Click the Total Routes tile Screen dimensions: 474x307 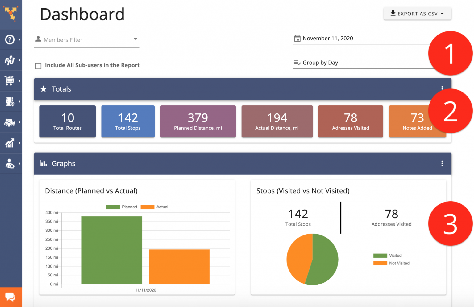click(x=67, y=121)
